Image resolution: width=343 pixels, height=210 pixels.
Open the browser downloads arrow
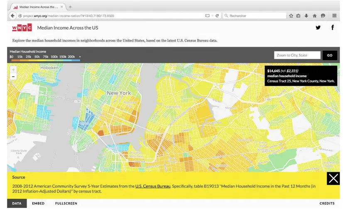(x=306, y=16)
